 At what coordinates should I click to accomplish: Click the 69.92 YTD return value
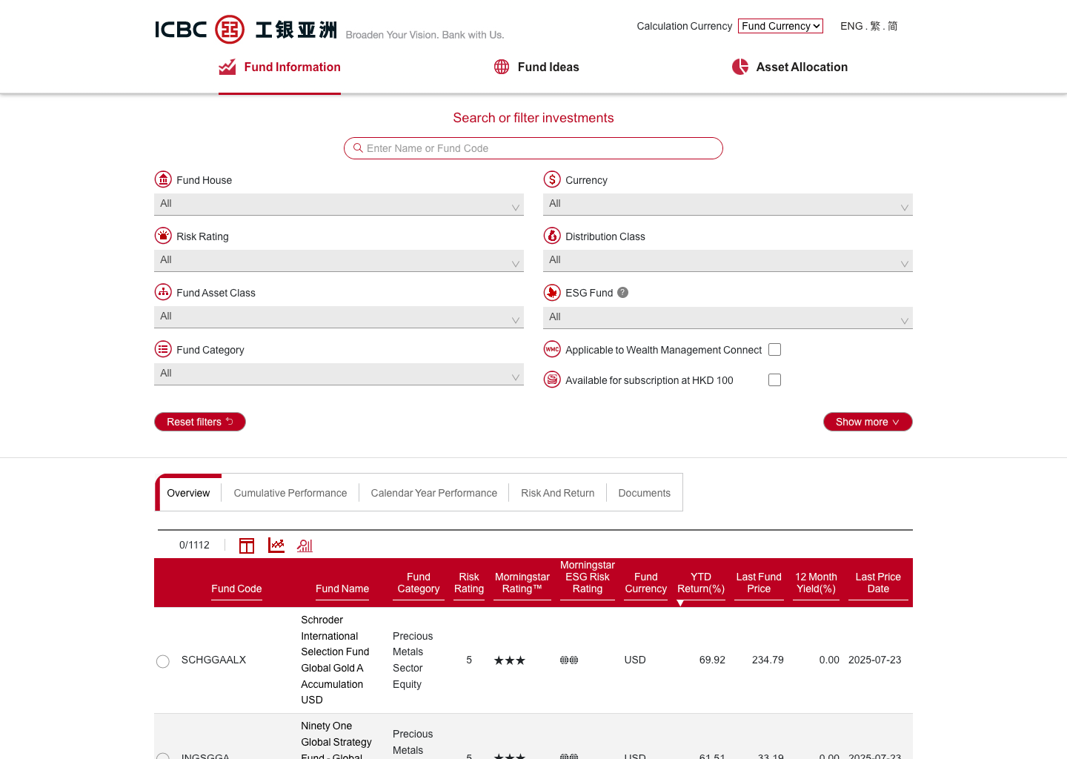pyautogui.click(x=712, y=660)
